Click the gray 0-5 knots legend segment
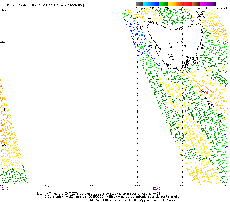The image size is (230, 202). (139, 4)
